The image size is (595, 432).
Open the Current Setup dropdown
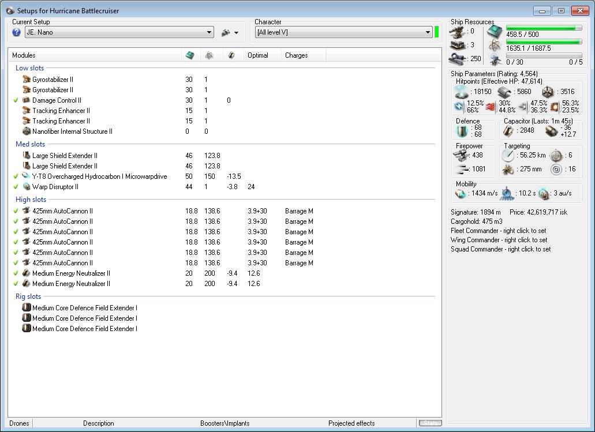(x=209, y=33)
